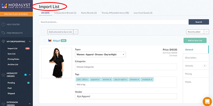213x106 pixels.
Task: Open the Pricing product tab
Action: click(x=196, y=74)
